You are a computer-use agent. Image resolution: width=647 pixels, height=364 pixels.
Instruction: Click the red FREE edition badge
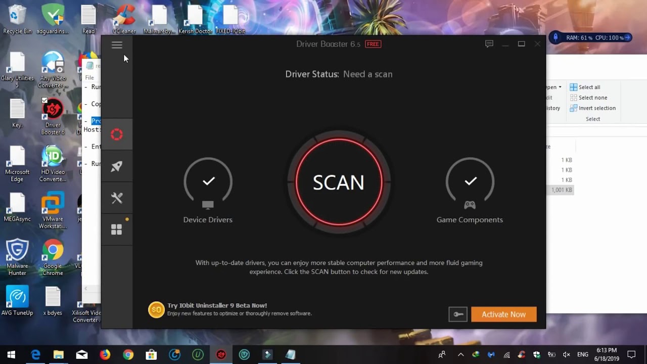(373, 44)
